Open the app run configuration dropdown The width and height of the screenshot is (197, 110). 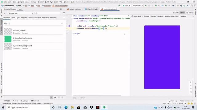tap(126, 5)
